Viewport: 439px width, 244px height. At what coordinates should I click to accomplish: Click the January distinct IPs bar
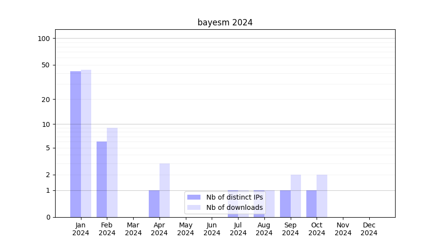76,144
